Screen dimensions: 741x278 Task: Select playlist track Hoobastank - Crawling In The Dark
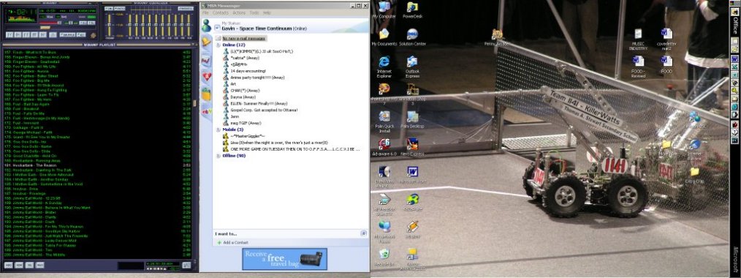97,170
